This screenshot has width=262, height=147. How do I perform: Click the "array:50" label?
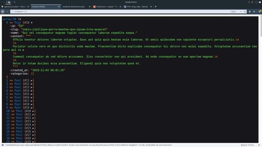9,19
